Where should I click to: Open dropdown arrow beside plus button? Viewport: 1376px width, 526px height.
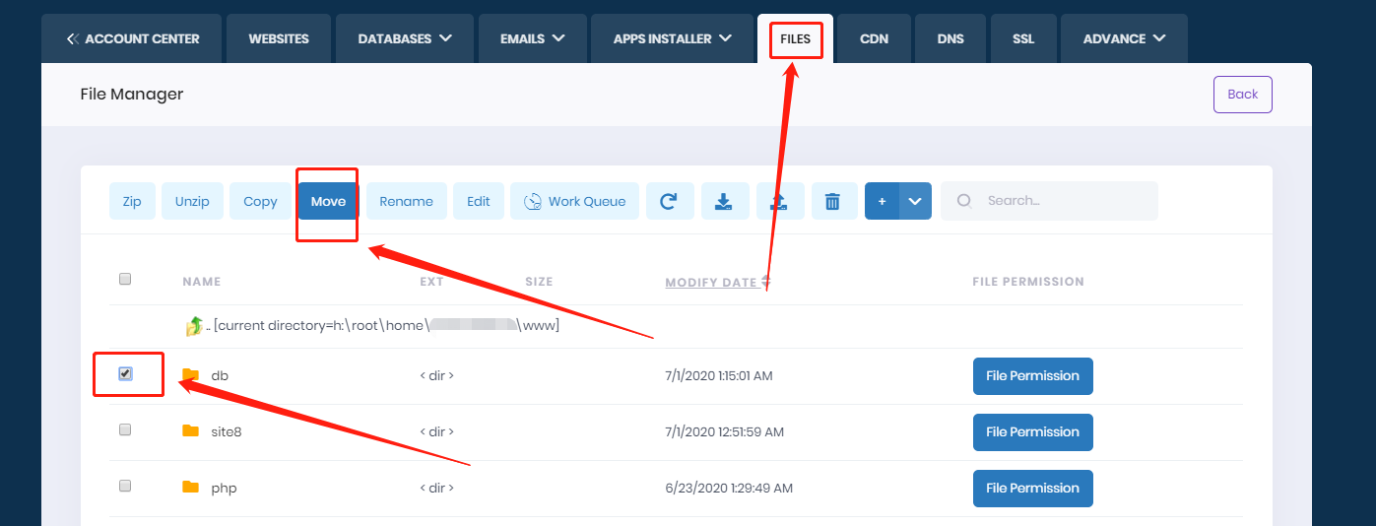tap(915, 201)
